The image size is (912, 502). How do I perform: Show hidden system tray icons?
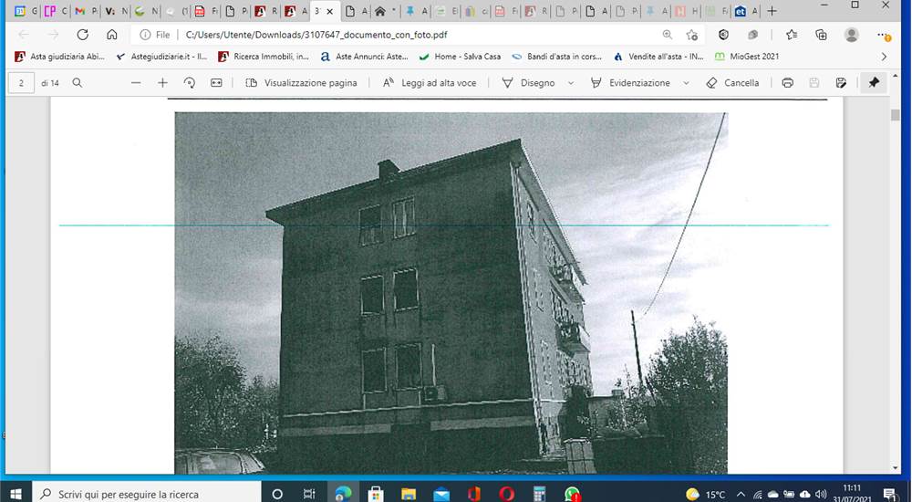[x=741, y=495]
